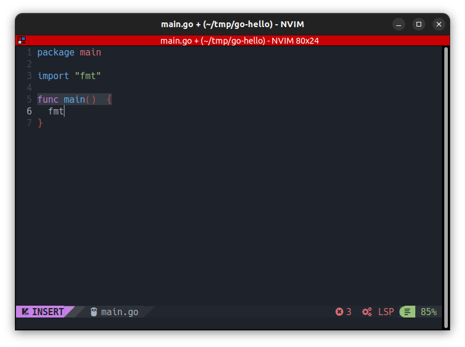Click the 'func' keyword on line 5
The width and height of the screenshot is (465, 347).
[x=48, y=99]
